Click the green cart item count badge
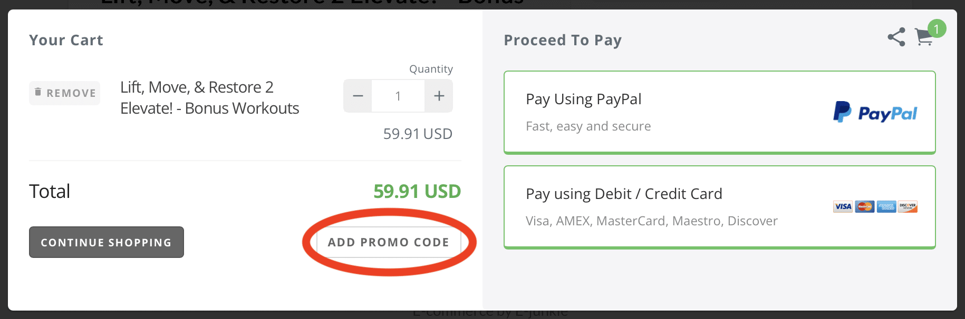Screen dimensions: 965x319 click(x=937, y=29)
